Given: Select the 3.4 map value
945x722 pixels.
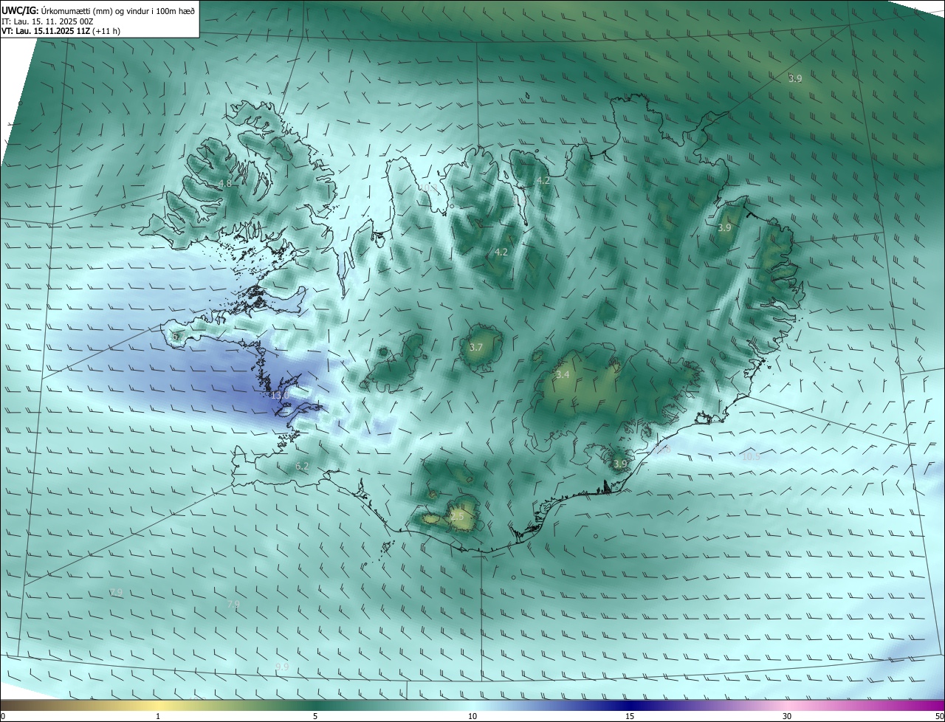Looking at the screenshot, I should click(563, 375).
